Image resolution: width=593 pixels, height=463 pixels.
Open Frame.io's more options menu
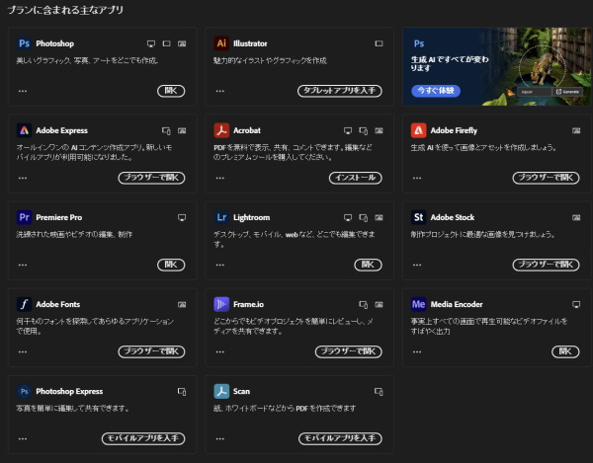click(x=220, y=351)
